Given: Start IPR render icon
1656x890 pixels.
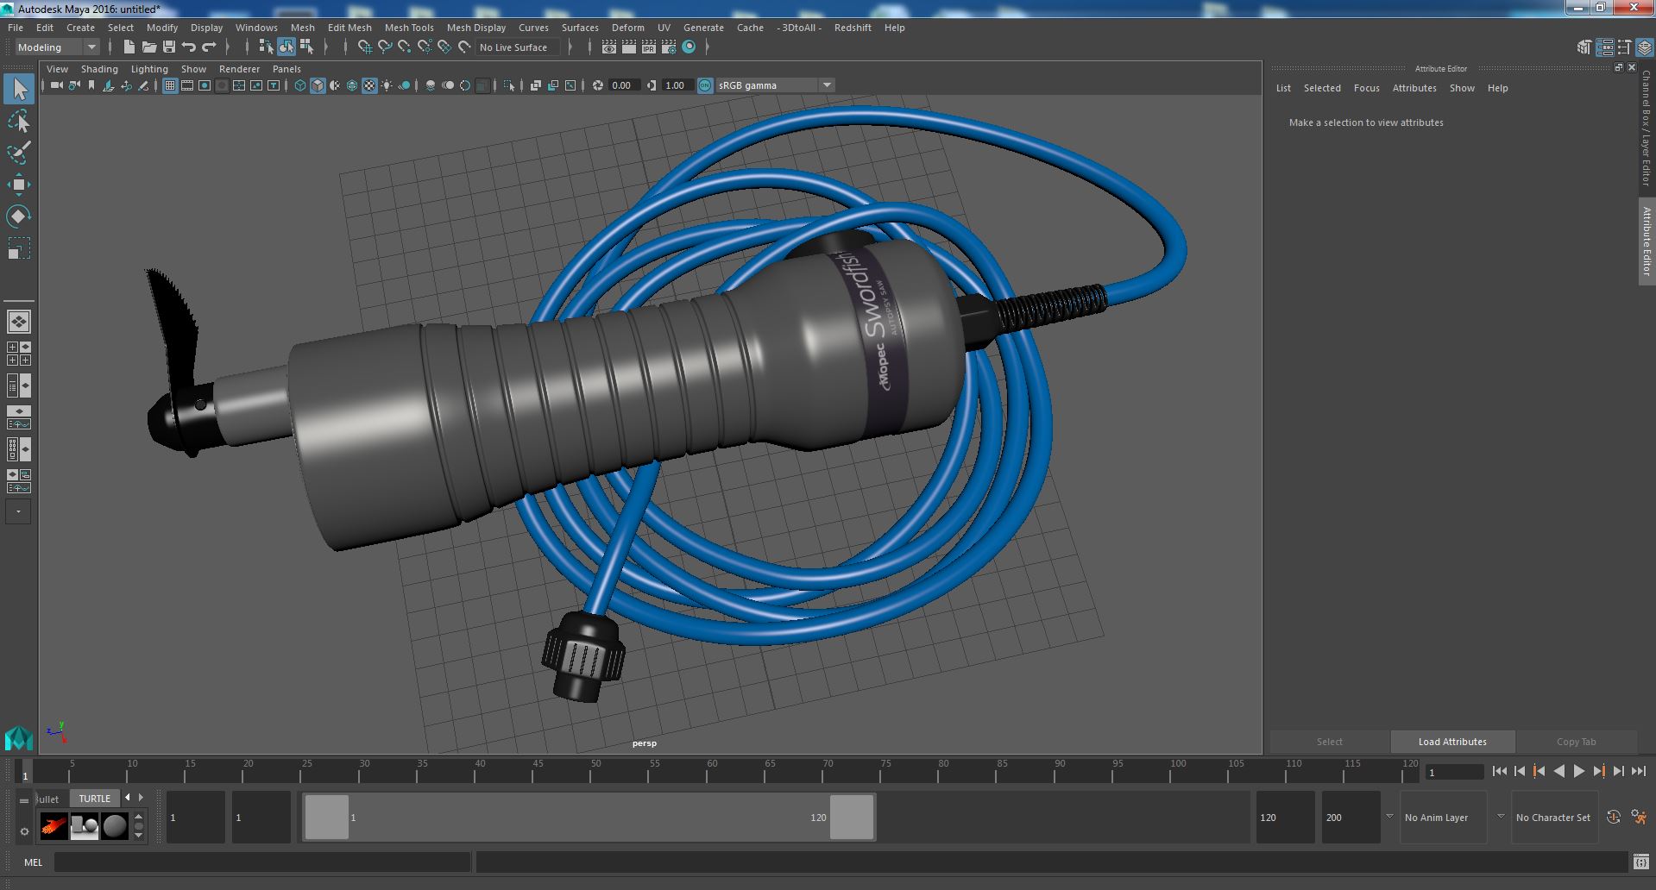Looking at the screenshot, I should (649, 47).
